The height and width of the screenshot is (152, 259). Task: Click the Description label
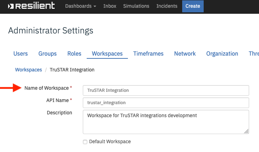60,113
